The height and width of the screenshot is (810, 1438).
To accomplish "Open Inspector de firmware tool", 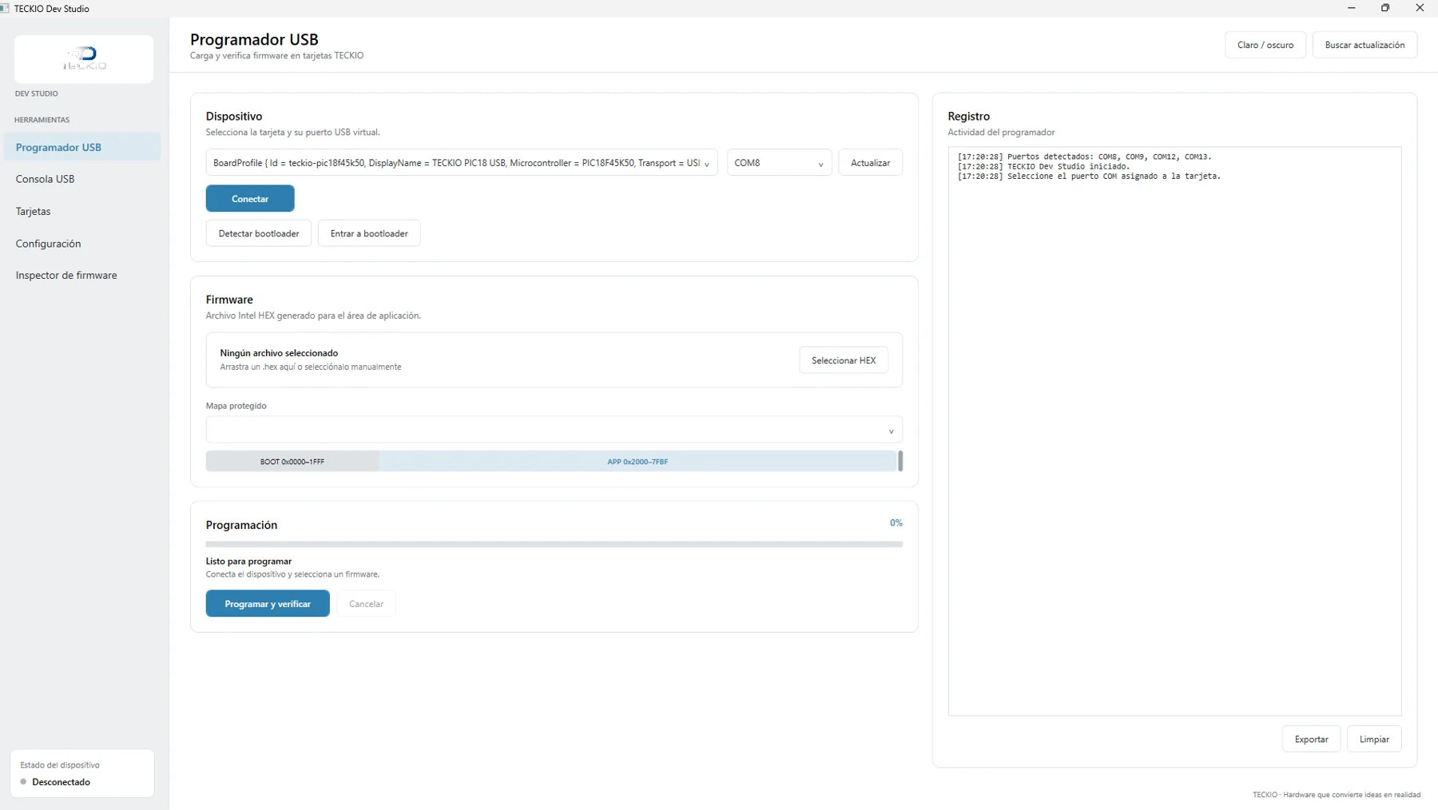I will tap(82, 275).
